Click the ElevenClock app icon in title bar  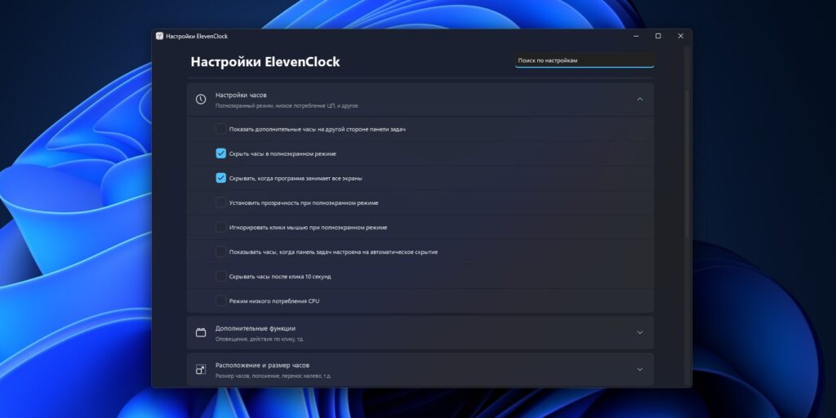tap(159, 36)
